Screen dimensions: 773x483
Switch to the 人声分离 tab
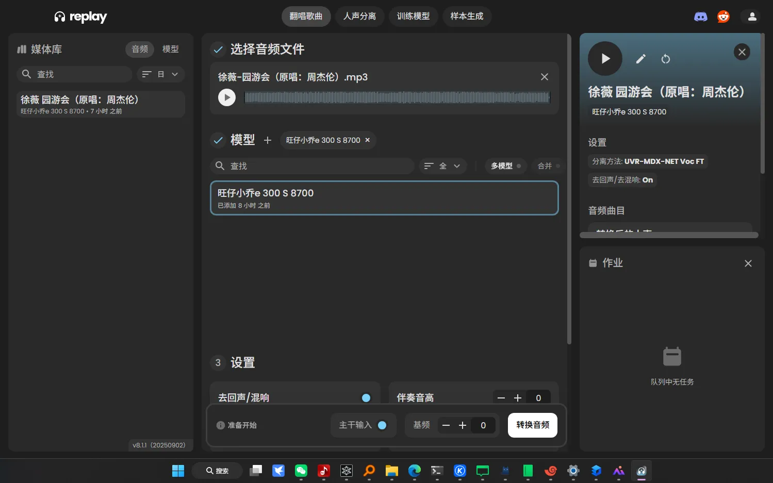(x=359, y=16)
